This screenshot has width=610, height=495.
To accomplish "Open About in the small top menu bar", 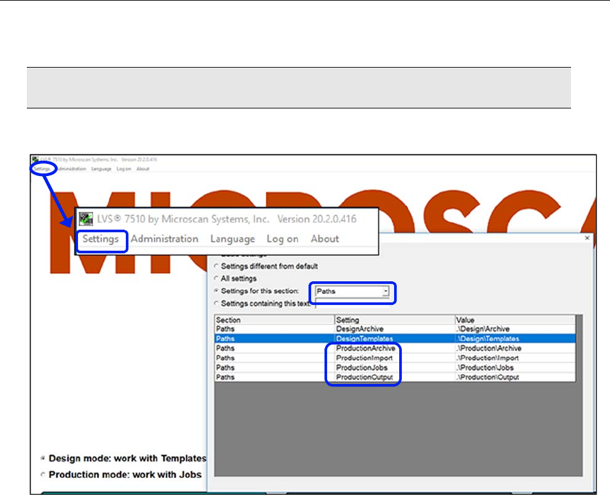I will point(143,169).
